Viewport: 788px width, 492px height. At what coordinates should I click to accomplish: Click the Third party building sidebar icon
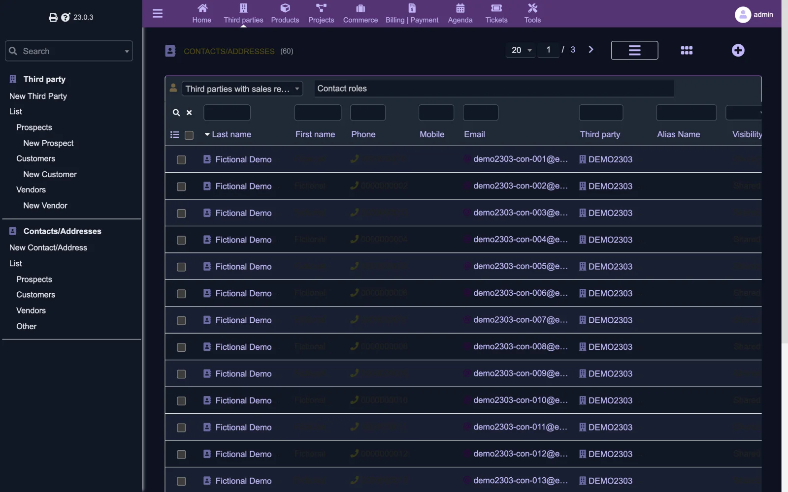pyautogui.click(x=13, y=79)
